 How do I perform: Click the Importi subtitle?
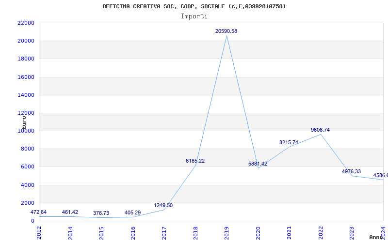[x=194, y=16]
